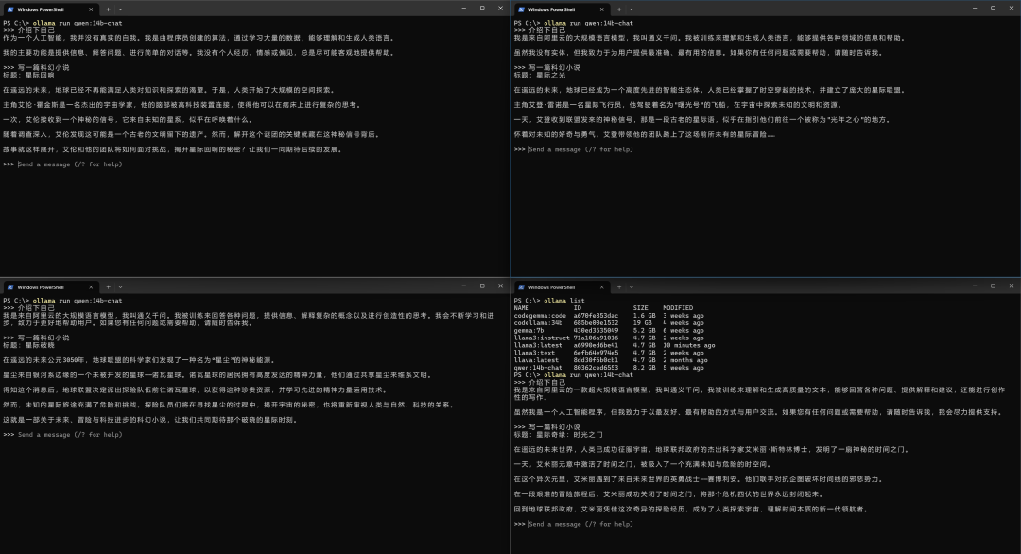Screen dimensions: 1021x554
Task: Open the profile dropdown in the ollama list window
Action: coord(631,287)
